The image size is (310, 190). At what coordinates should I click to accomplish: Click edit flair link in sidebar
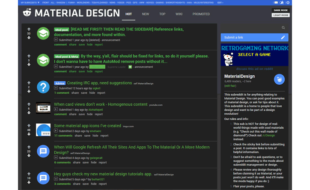point(230,86)
